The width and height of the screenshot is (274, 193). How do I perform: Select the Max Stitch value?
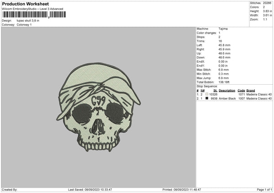(223, 70)
